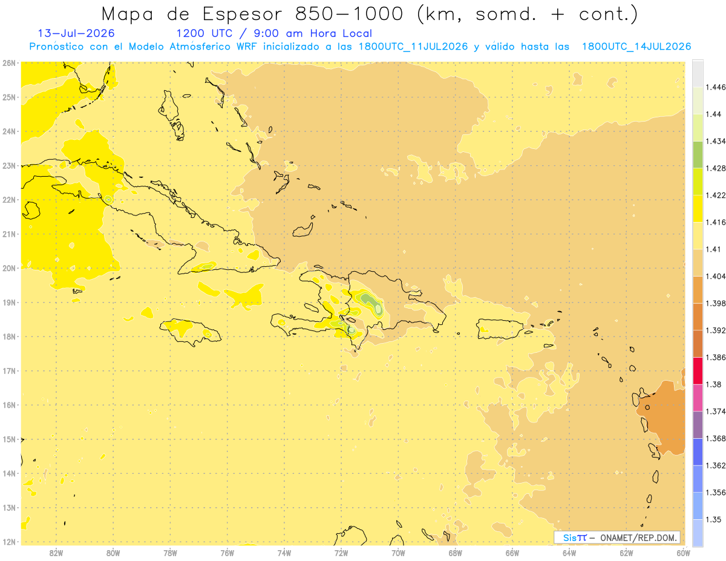Viewport: 726px width, 561px height.
Task: Click colorbar value '1.368'
Action: (x=716, y=438)
